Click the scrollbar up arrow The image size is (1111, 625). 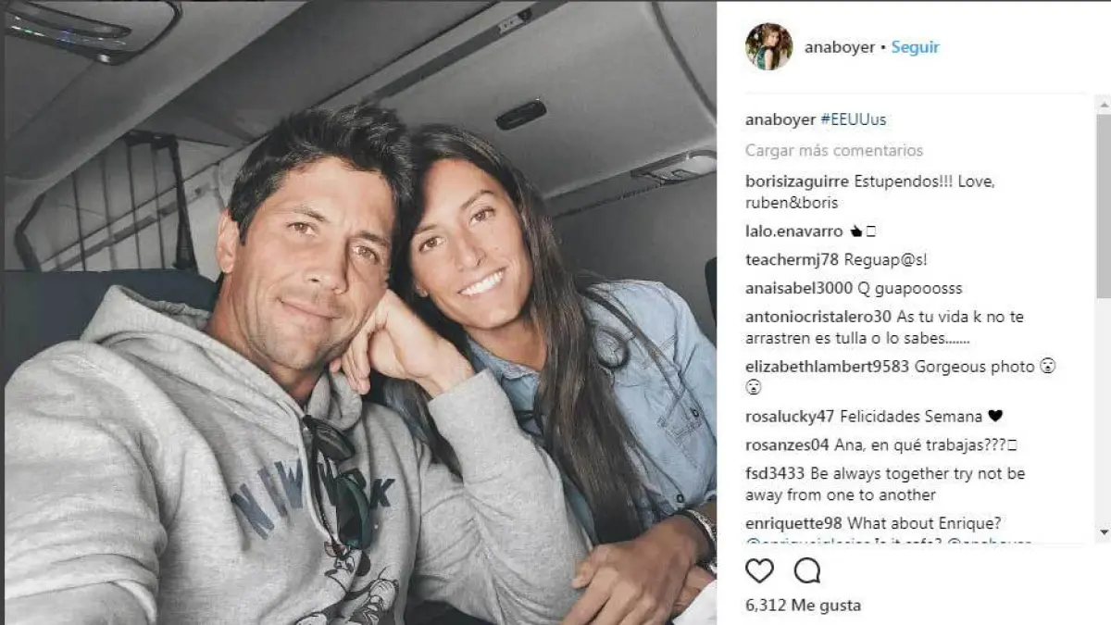1103,104
